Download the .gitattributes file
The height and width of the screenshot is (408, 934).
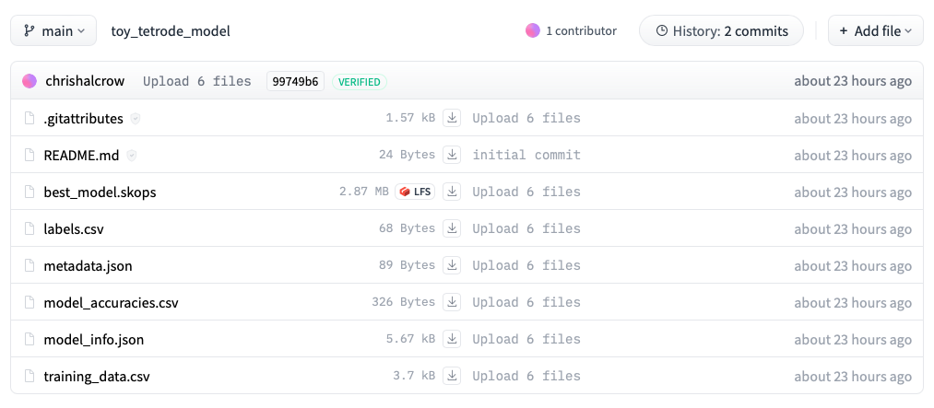point(452,118)
